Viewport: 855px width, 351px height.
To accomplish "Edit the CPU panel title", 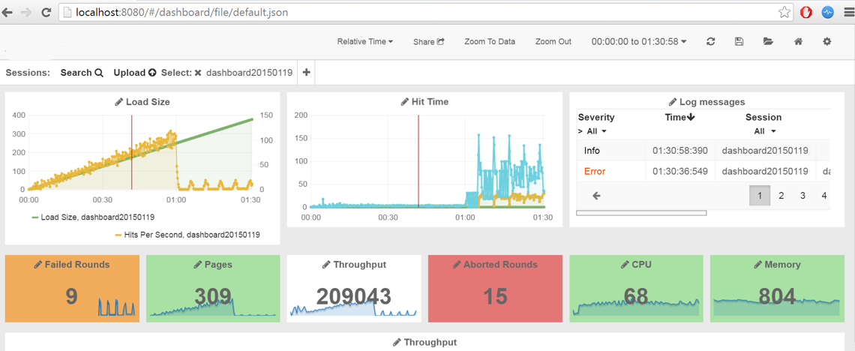I will click(636, 265).
